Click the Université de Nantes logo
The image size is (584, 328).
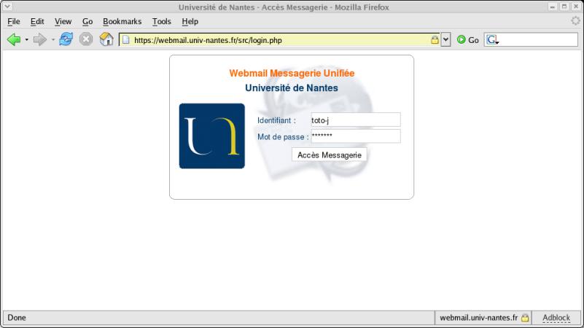(211, 136)
